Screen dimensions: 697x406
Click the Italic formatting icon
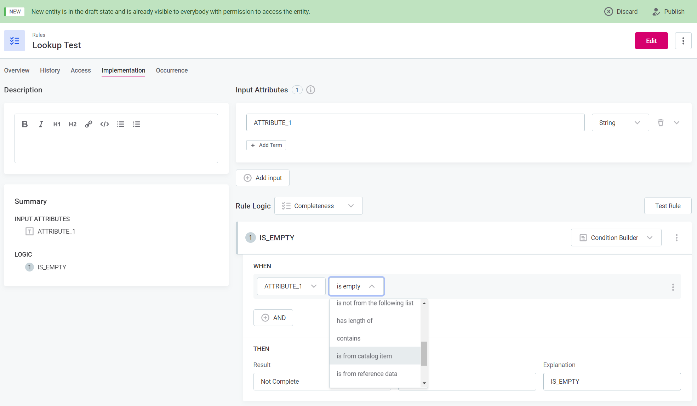point(41,124)
